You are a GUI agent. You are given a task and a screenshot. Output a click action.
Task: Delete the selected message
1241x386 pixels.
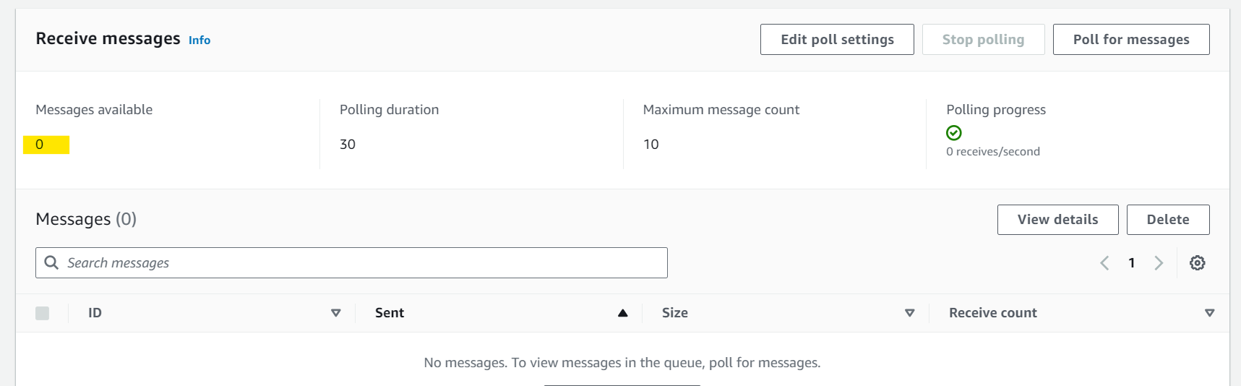click(1168, 220)
